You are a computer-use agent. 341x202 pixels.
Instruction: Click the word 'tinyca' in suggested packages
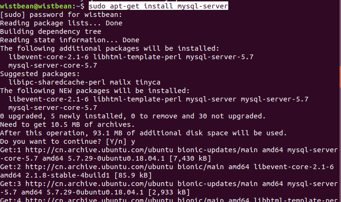point(148,82)
